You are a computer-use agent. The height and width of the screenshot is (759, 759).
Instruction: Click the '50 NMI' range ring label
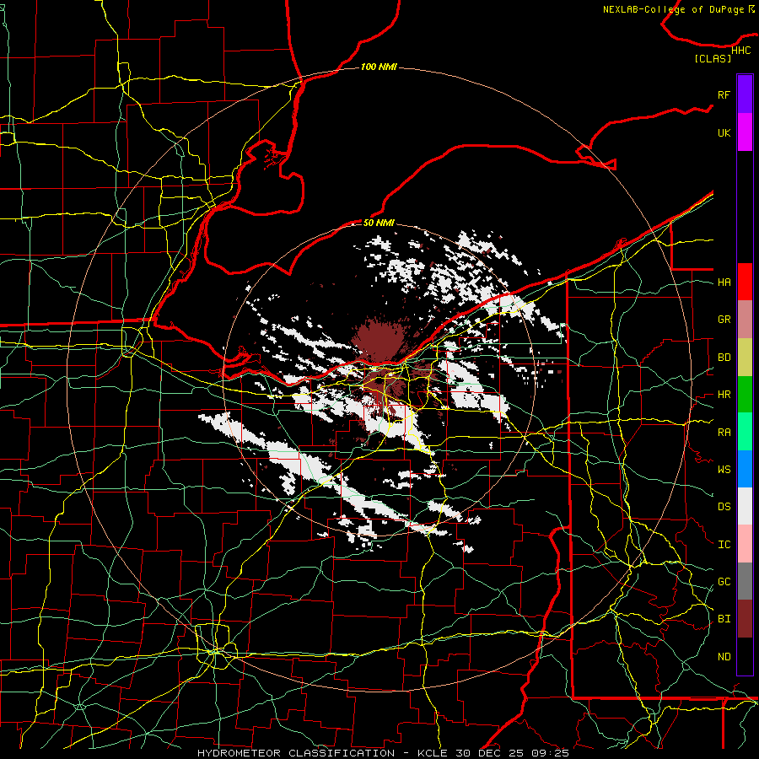tap(379, 223)
